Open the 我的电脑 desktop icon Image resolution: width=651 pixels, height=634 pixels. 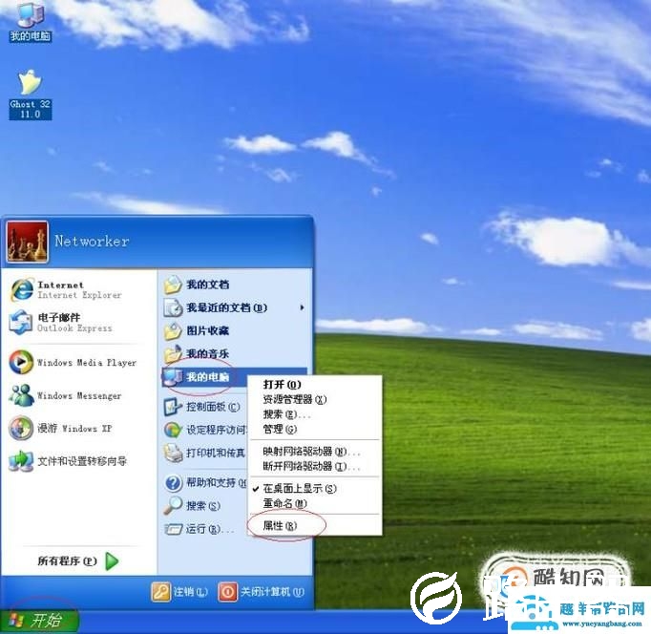30,22
